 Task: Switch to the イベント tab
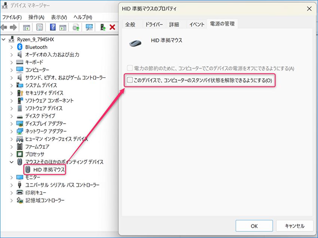point(197,24)
